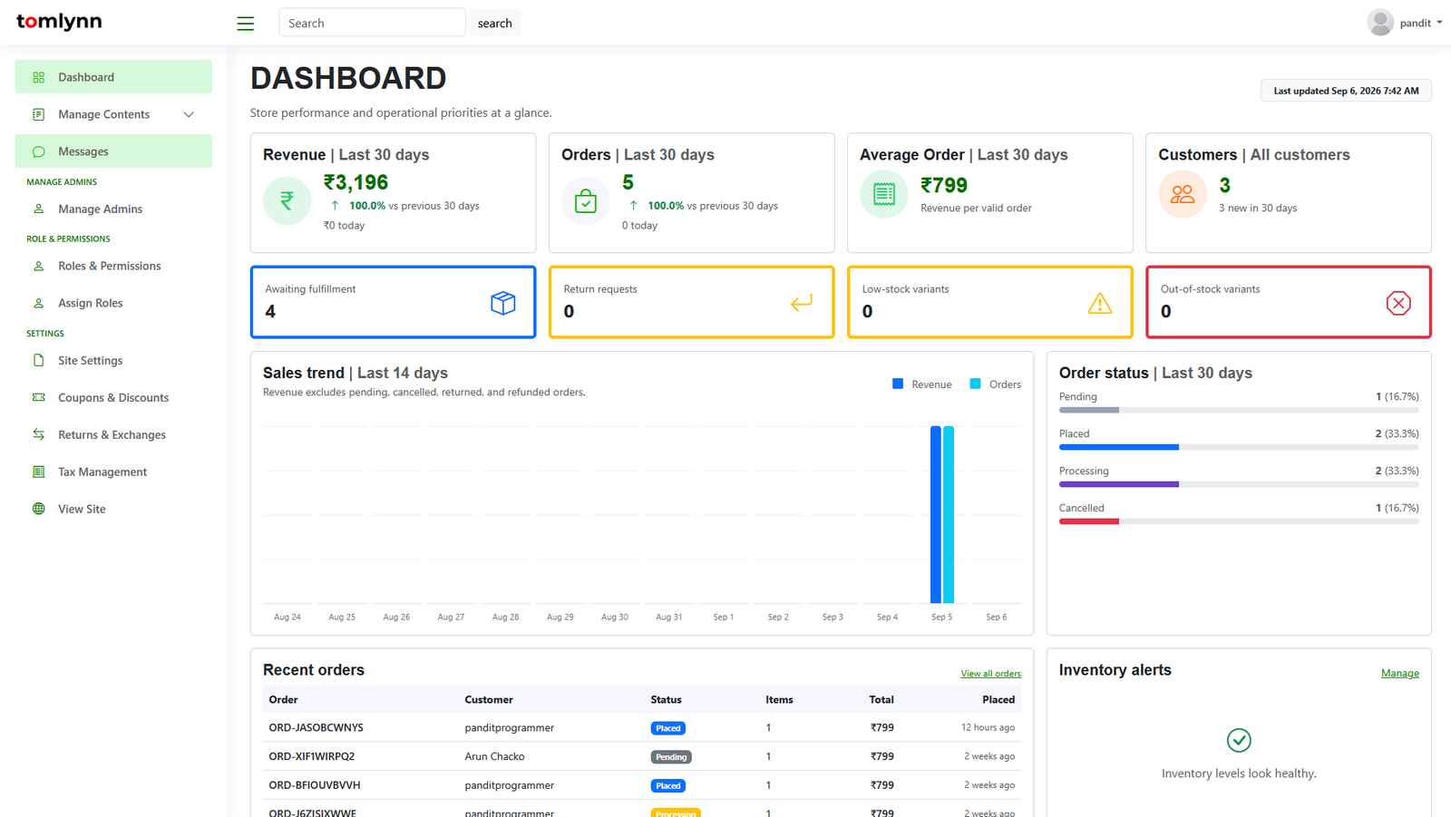Open Assign Roles page

(113, 303)
